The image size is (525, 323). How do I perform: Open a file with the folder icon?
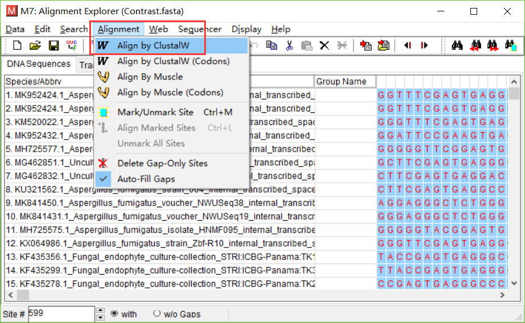click(x=35, y=45)
